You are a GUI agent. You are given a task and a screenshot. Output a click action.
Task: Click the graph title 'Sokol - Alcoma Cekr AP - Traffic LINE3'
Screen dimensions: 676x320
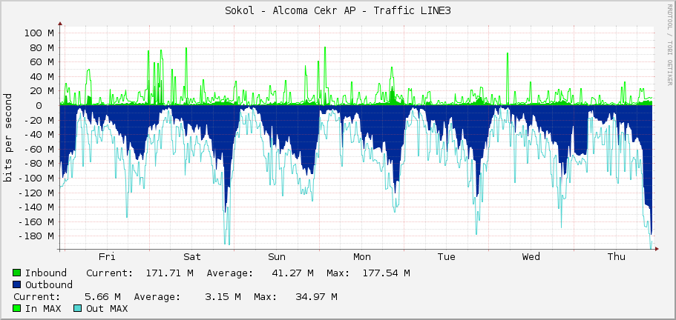[x=338, y=11]
